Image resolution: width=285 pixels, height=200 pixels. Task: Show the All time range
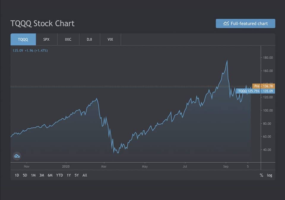click(x=85, y=175)
